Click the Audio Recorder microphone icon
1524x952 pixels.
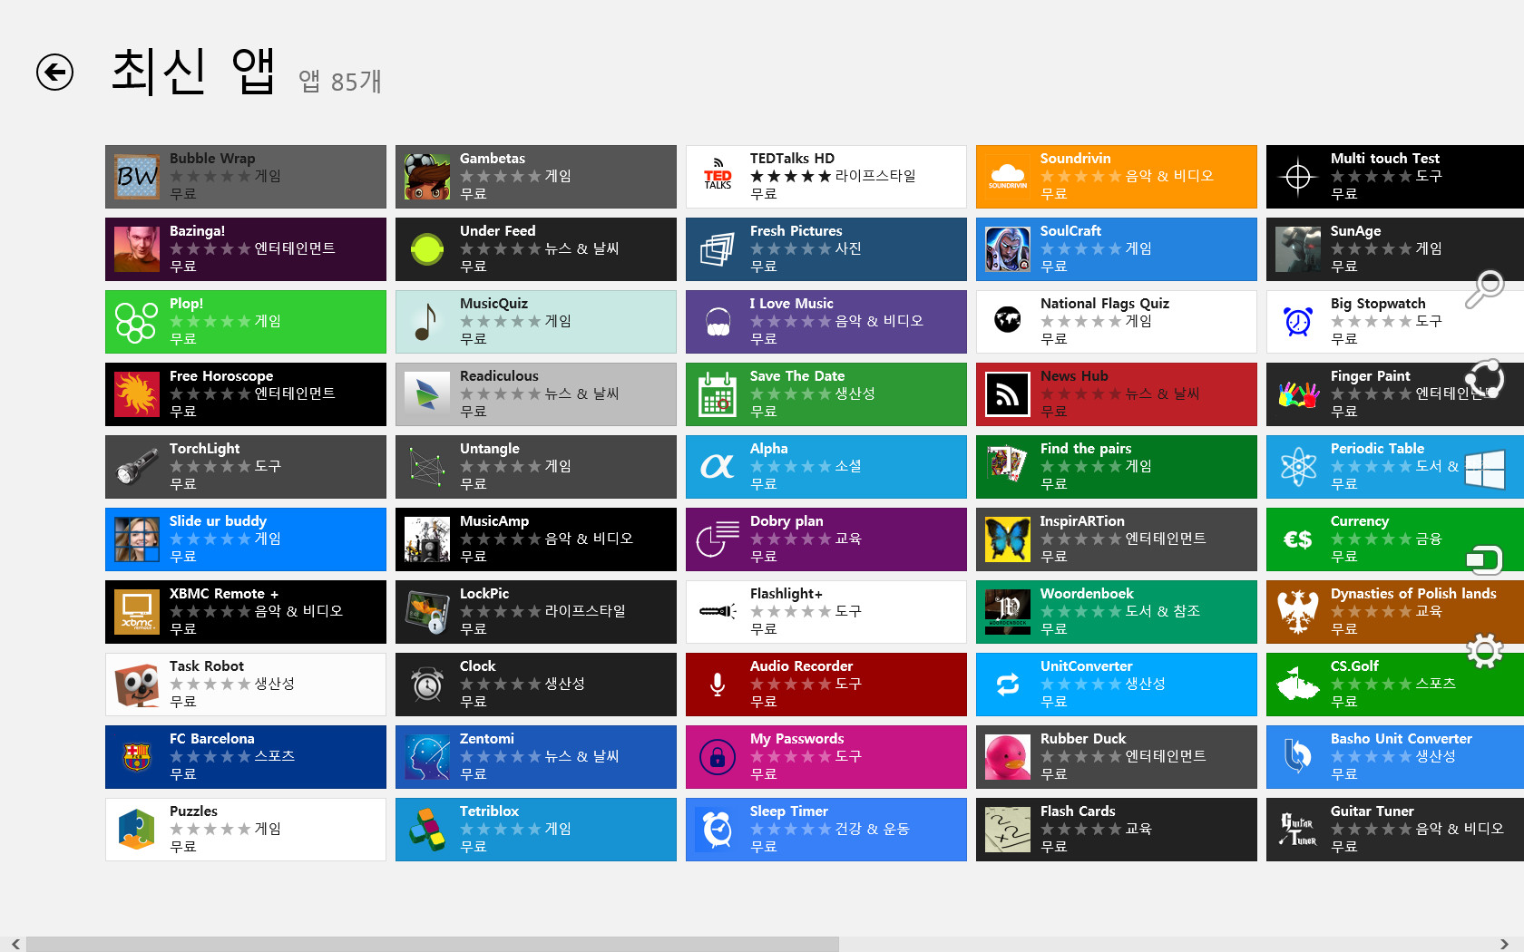(x=718, y=685)
